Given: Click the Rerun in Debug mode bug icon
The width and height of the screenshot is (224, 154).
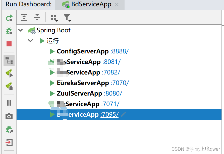Looking at the screenshot, I should [9, 31].
